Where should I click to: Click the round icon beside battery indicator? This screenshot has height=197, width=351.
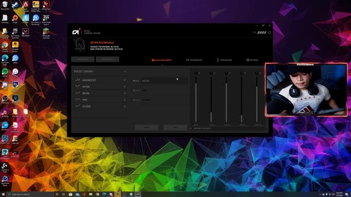(x=269, y=33)
